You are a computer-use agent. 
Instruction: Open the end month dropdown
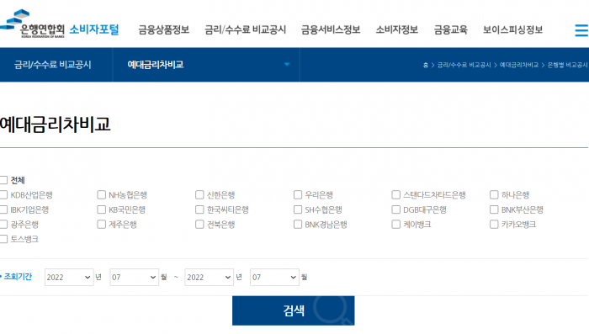click(274, 278)
